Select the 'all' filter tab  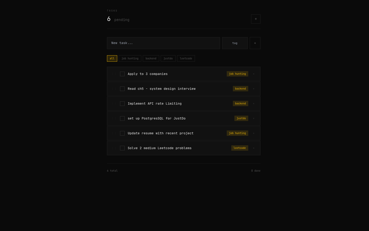tap(112, 59)
